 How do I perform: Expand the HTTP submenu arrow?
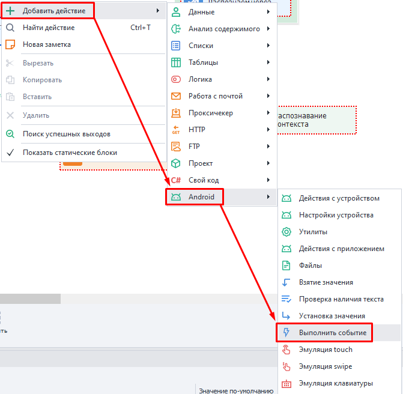268,130
